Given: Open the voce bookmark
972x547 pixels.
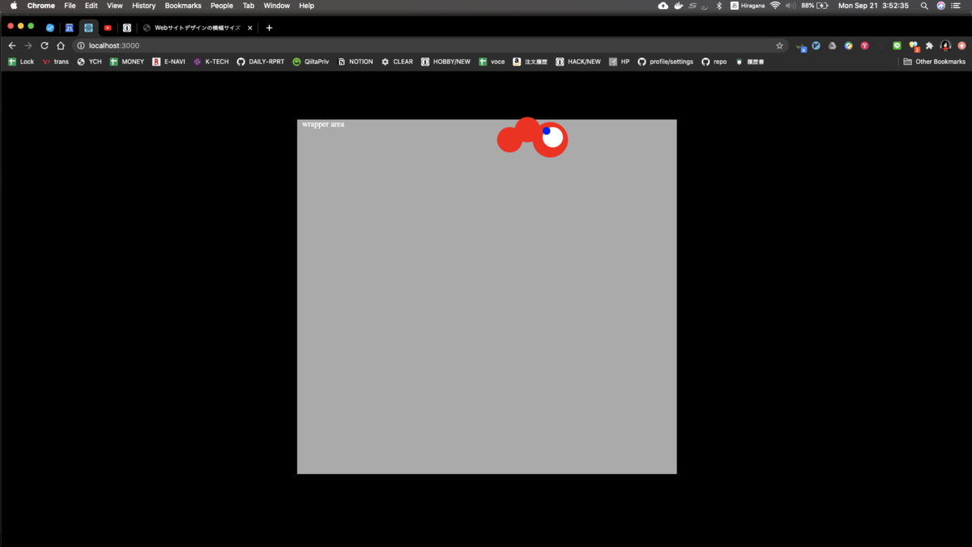Looking at the screenshot, I should pos(492,62).
